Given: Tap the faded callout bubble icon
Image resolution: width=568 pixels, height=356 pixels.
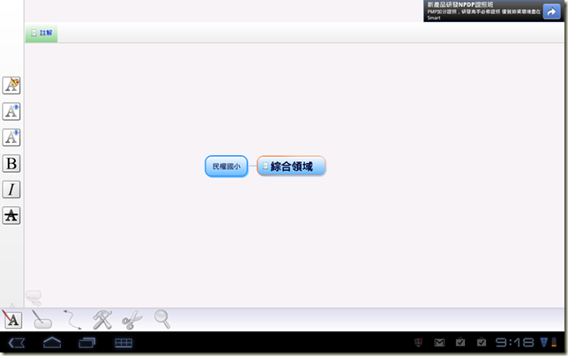Looking at the screenshot, I should (x=34, y=298).
